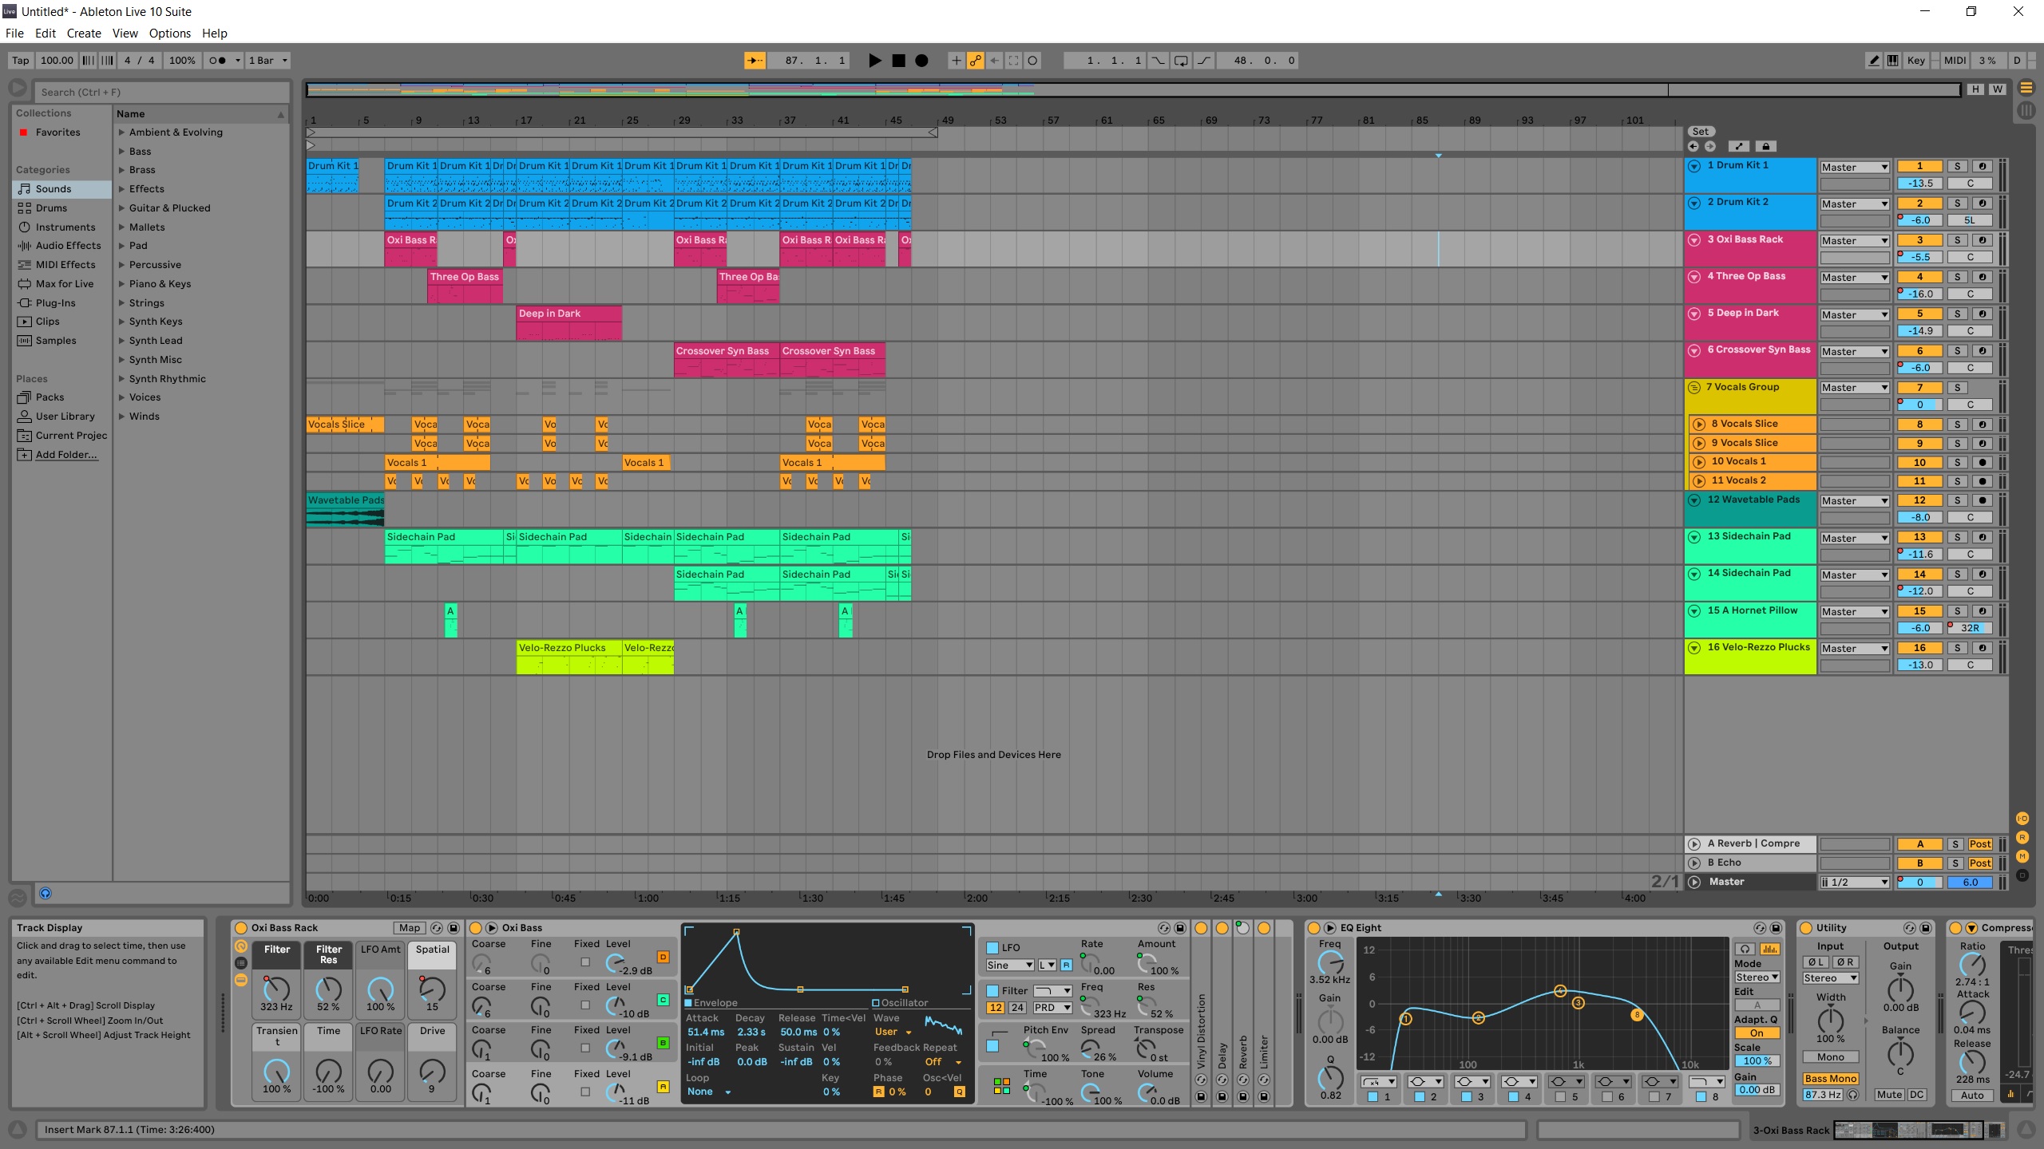Expand the Synth Keys category
The height and width of the screenshot is (1149, 2044).
(x=122, y=322)
